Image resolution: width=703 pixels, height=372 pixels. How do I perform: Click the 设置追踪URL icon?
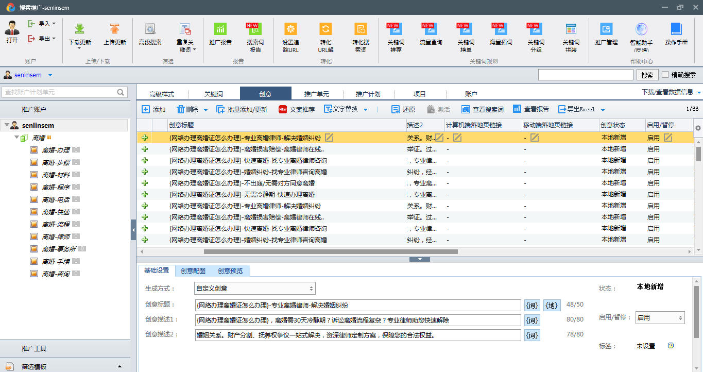[290, 29]
